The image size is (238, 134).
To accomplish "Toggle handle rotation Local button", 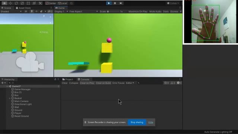I will [x=62, y=3].
